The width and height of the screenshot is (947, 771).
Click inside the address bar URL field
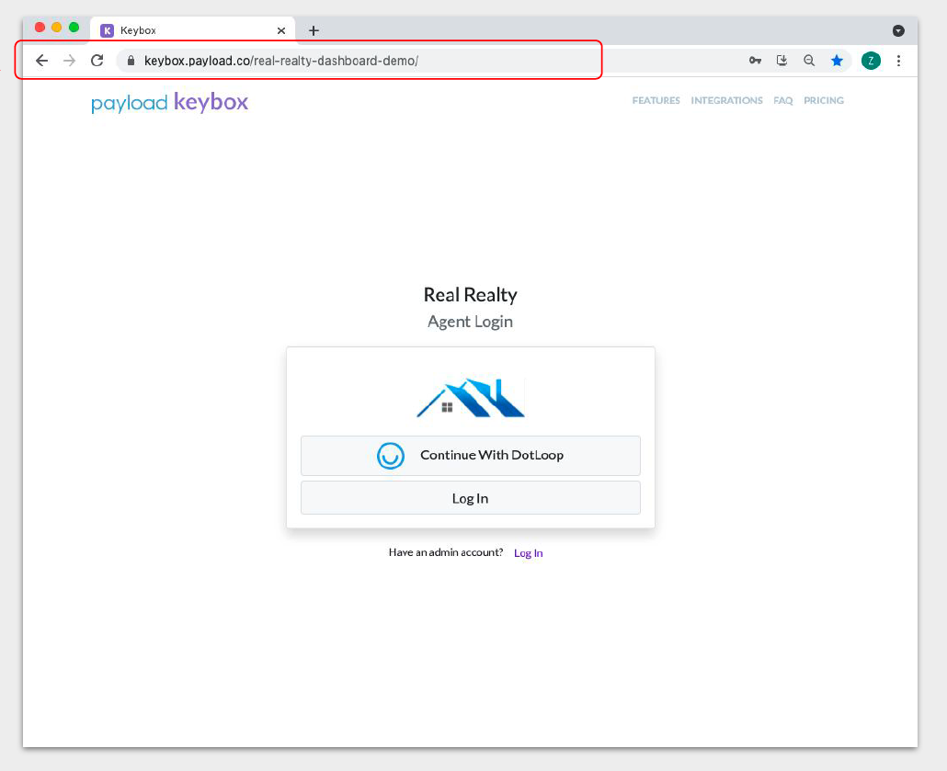[x=276, y=60]
